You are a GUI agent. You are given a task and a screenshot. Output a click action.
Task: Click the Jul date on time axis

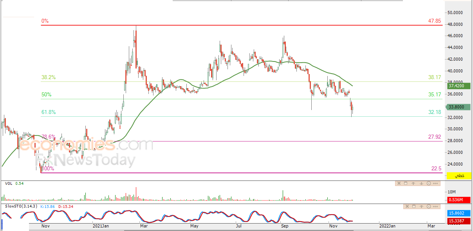point(238,226)
